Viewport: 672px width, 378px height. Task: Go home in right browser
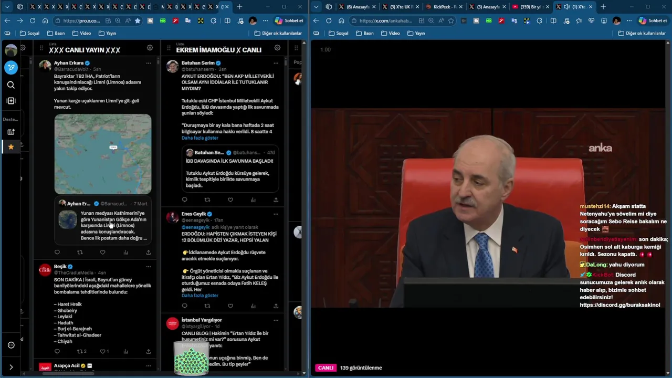click(x=341, y=20)
